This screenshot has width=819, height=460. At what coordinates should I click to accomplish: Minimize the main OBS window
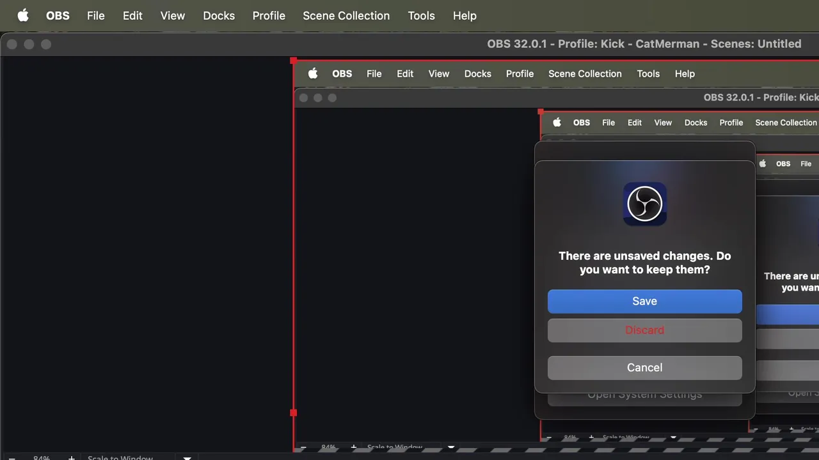[x=29, y=44]
